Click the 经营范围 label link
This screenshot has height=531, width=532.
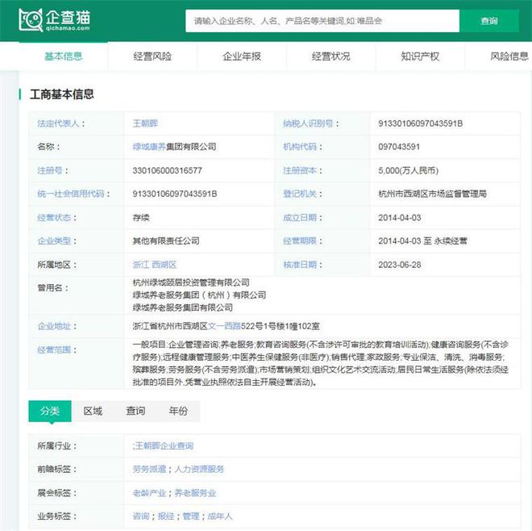[x=54, y=349]
